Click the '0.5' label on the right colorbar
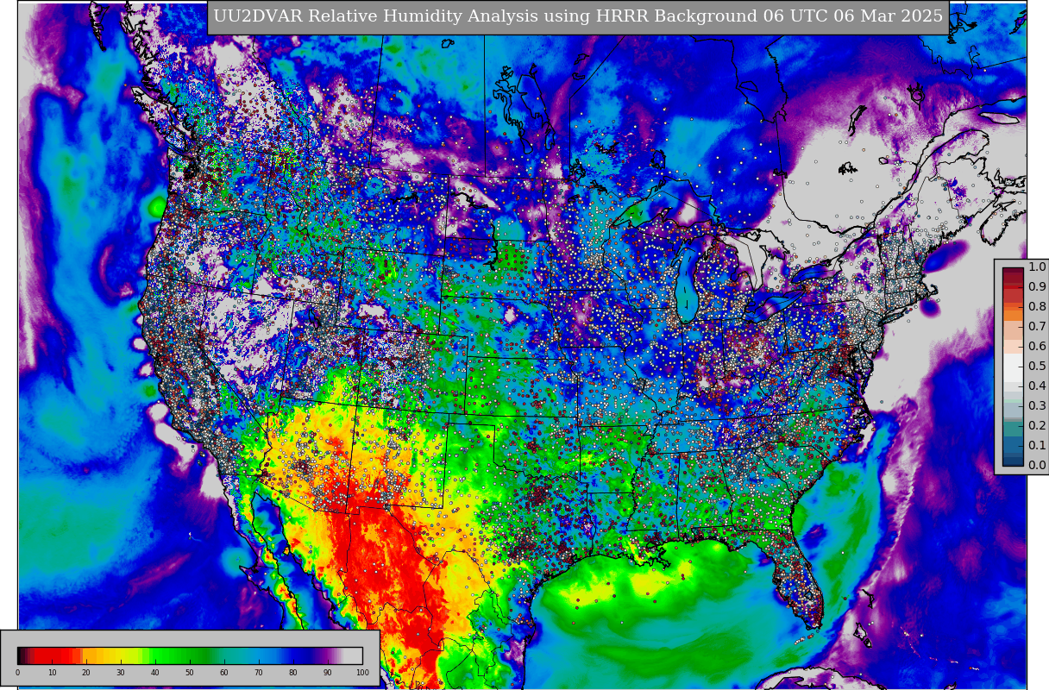This screenshot has height=690, width=1049. [1037, 366]
